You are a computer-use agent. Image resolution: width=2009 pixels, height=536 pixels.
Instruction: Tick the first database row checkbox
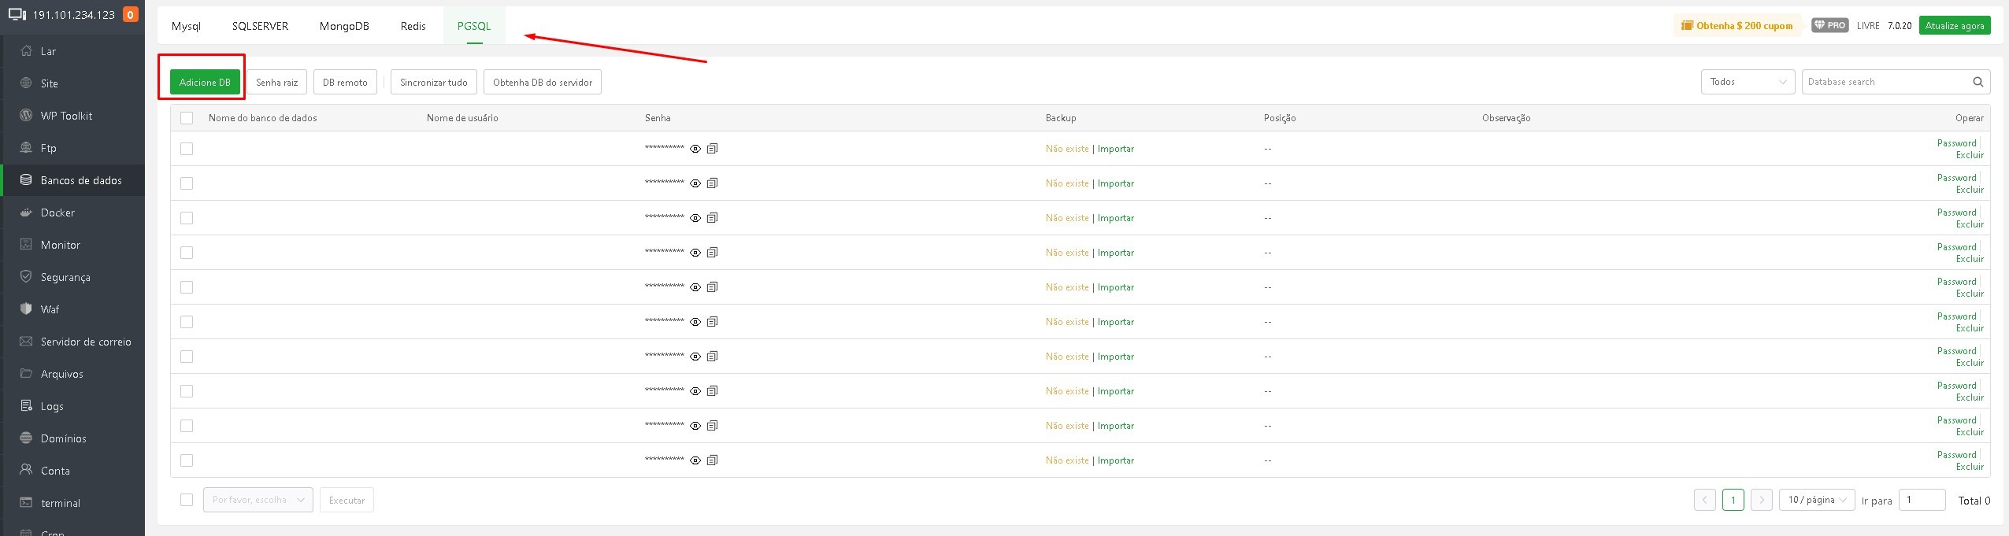pyautogui.click(x=187, y=149)
